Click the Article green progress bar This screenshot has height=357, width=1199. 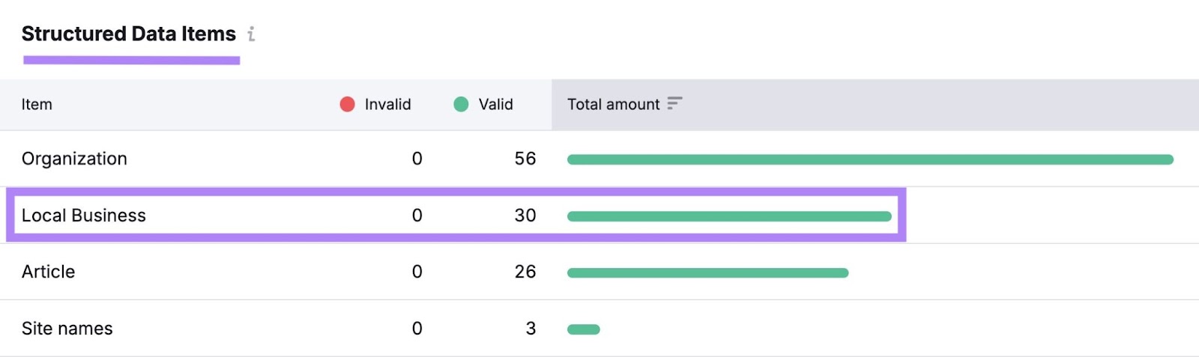pos(707,273)
